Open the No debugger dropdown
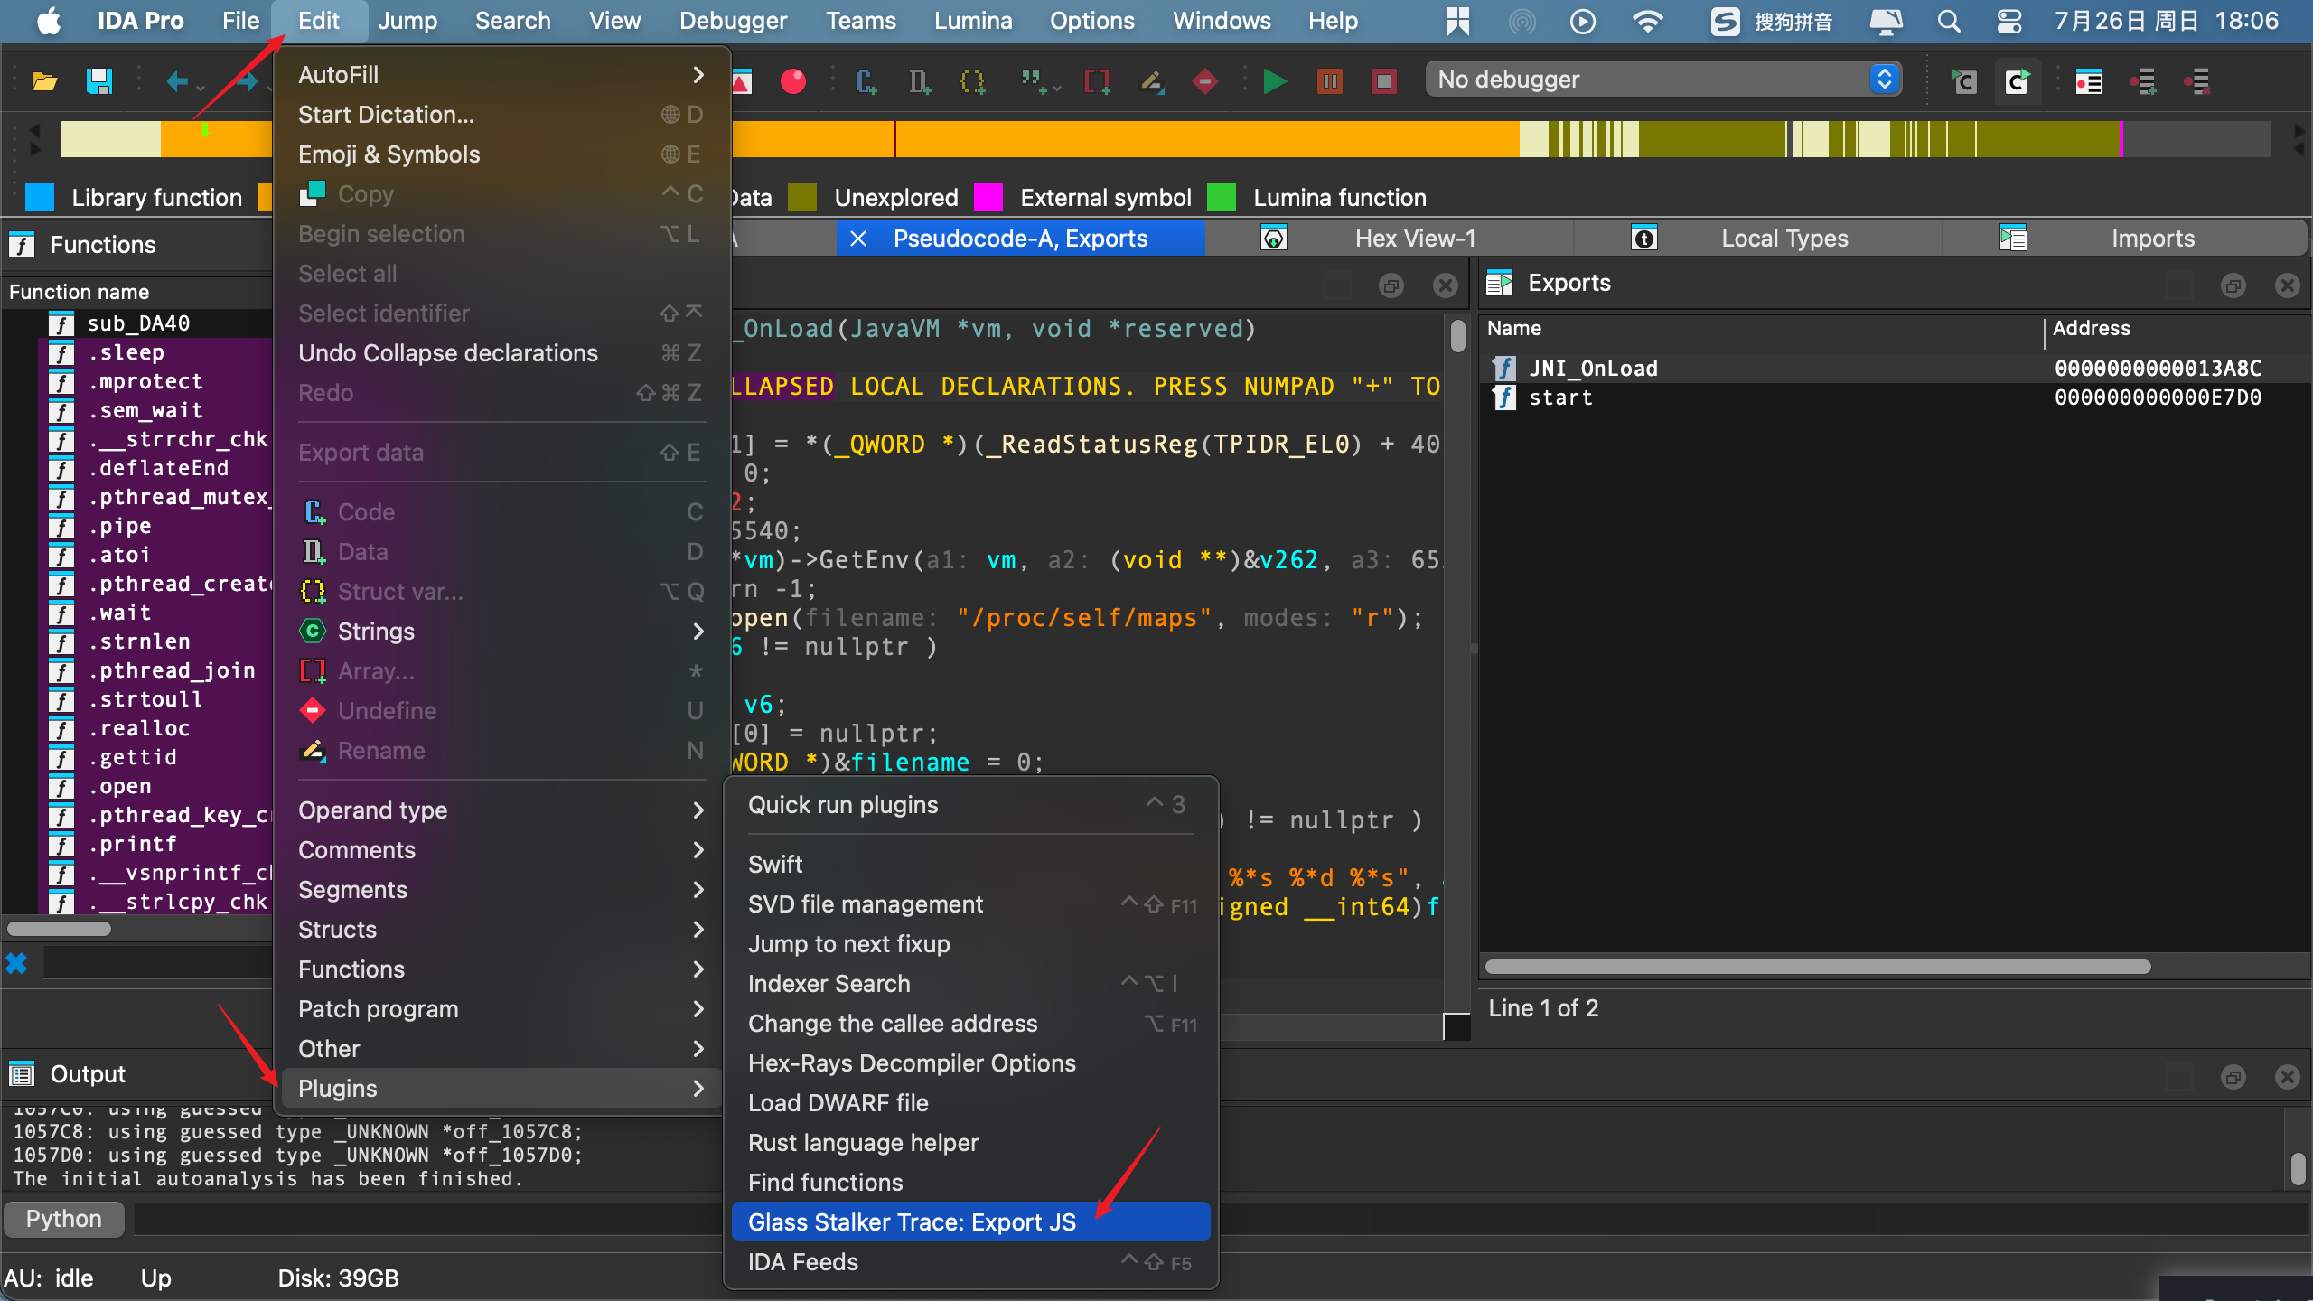The height and width of the screenshot is (1301, 2313). pyautogui.click(x=1663, y=80)
